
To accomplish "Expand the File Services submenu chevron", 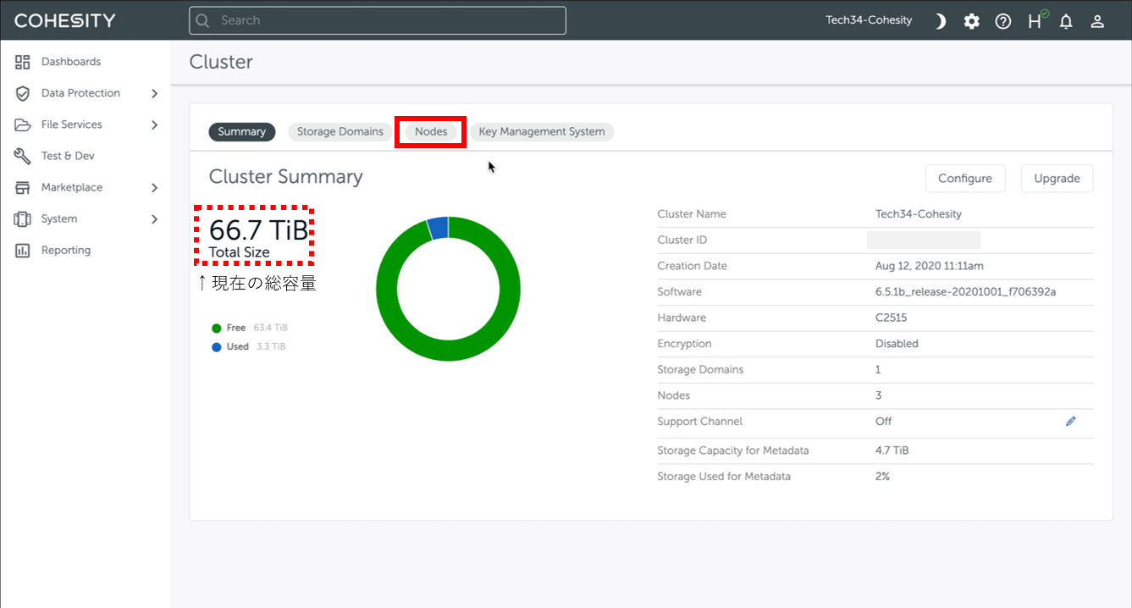I will 154,124.
